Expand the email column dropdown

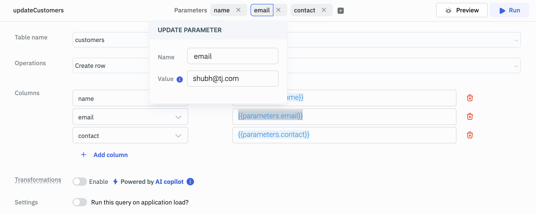[178, 117]
